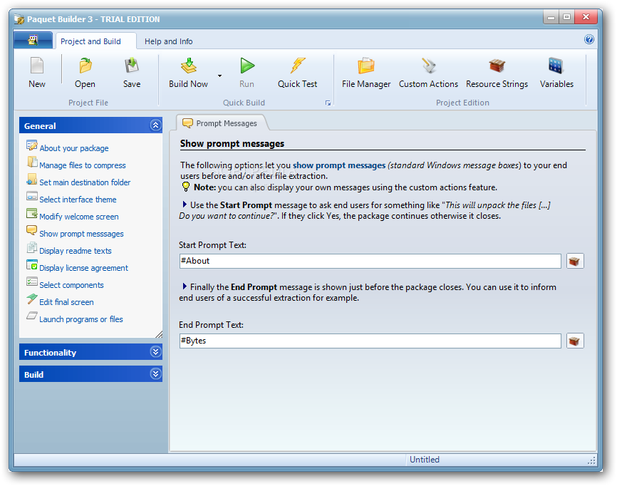
Task: Click the prompt messages speech bubble icon
Action: [x=32, y=230]
